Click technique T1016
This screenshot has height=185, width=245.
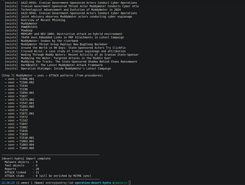pyautogui.click(x=23, y=131)
